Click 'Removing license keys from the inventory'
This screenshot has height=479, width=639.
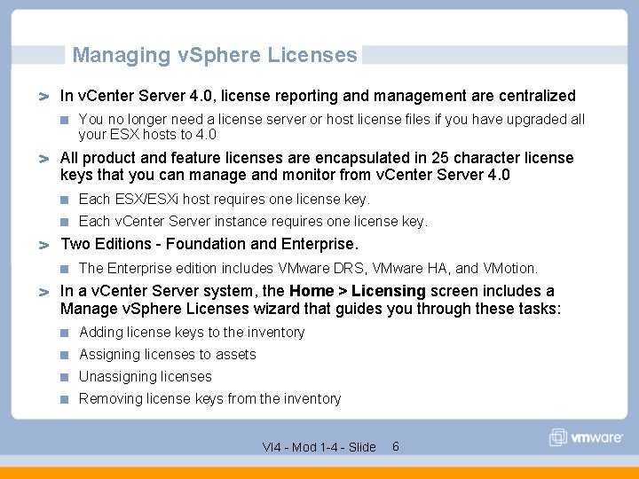pyautogui.click(x=209, y=398)
